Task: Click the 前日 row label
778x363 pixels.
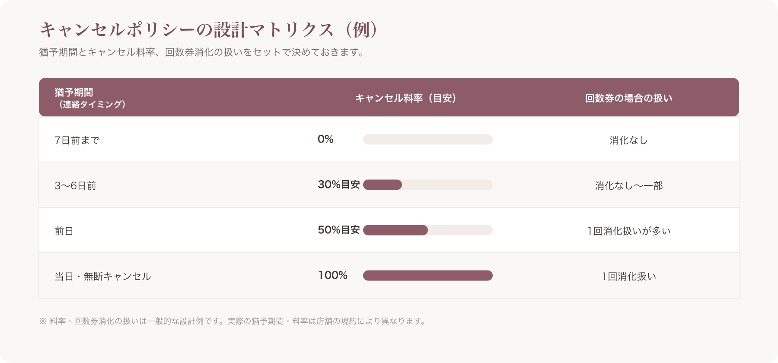Action: pos(64,231)
